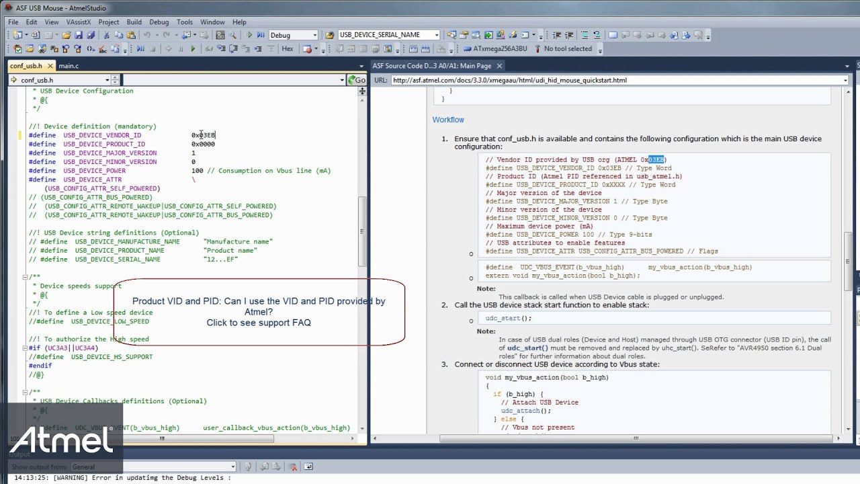Open the Show output from General dropdown
The width and height of the screenshot is (860, 484).
(x=232, y=467)
